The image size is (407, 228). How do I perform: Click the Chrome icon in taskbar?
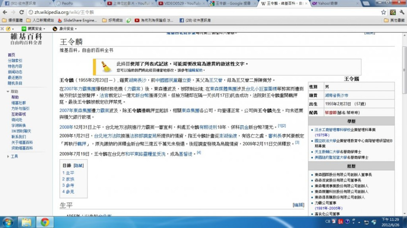coord(44,222)
